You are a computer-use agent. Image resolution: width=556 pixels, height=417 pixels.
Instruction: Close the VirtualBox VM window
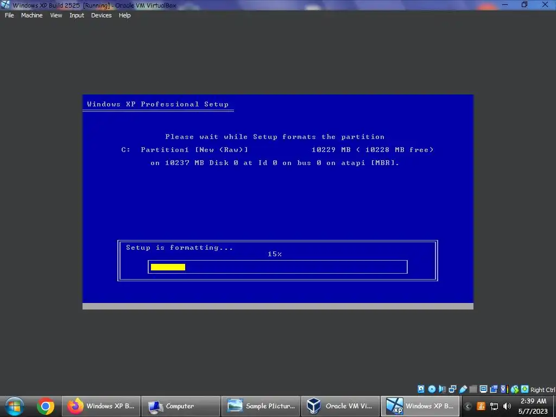tap(545, 4)
